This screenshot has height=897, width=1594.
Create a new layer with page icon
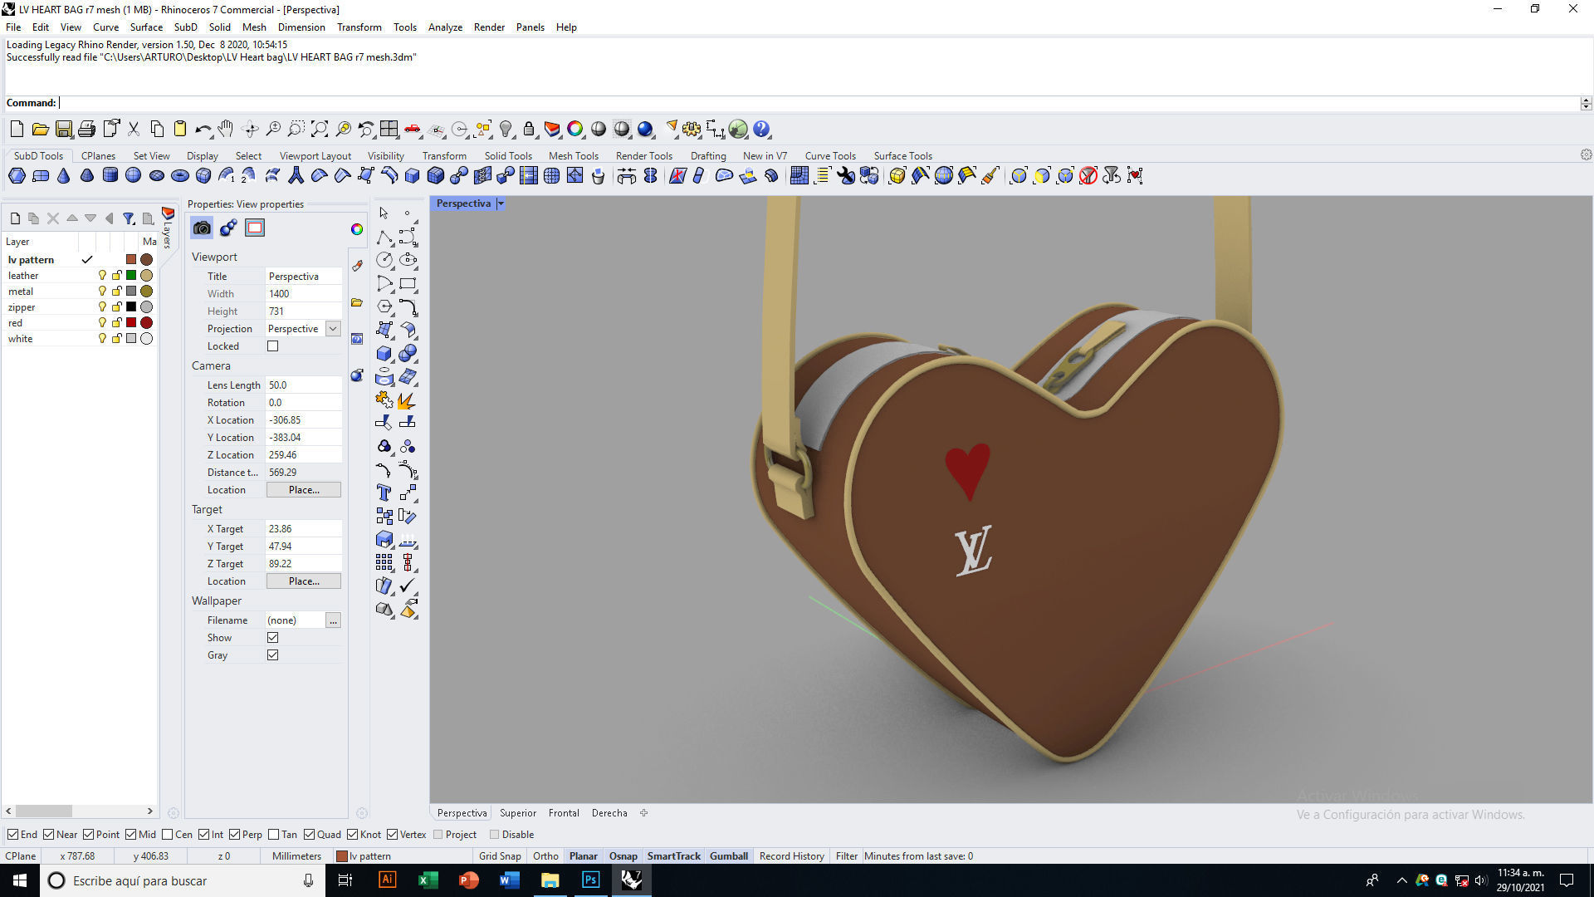tap(15, 218)
